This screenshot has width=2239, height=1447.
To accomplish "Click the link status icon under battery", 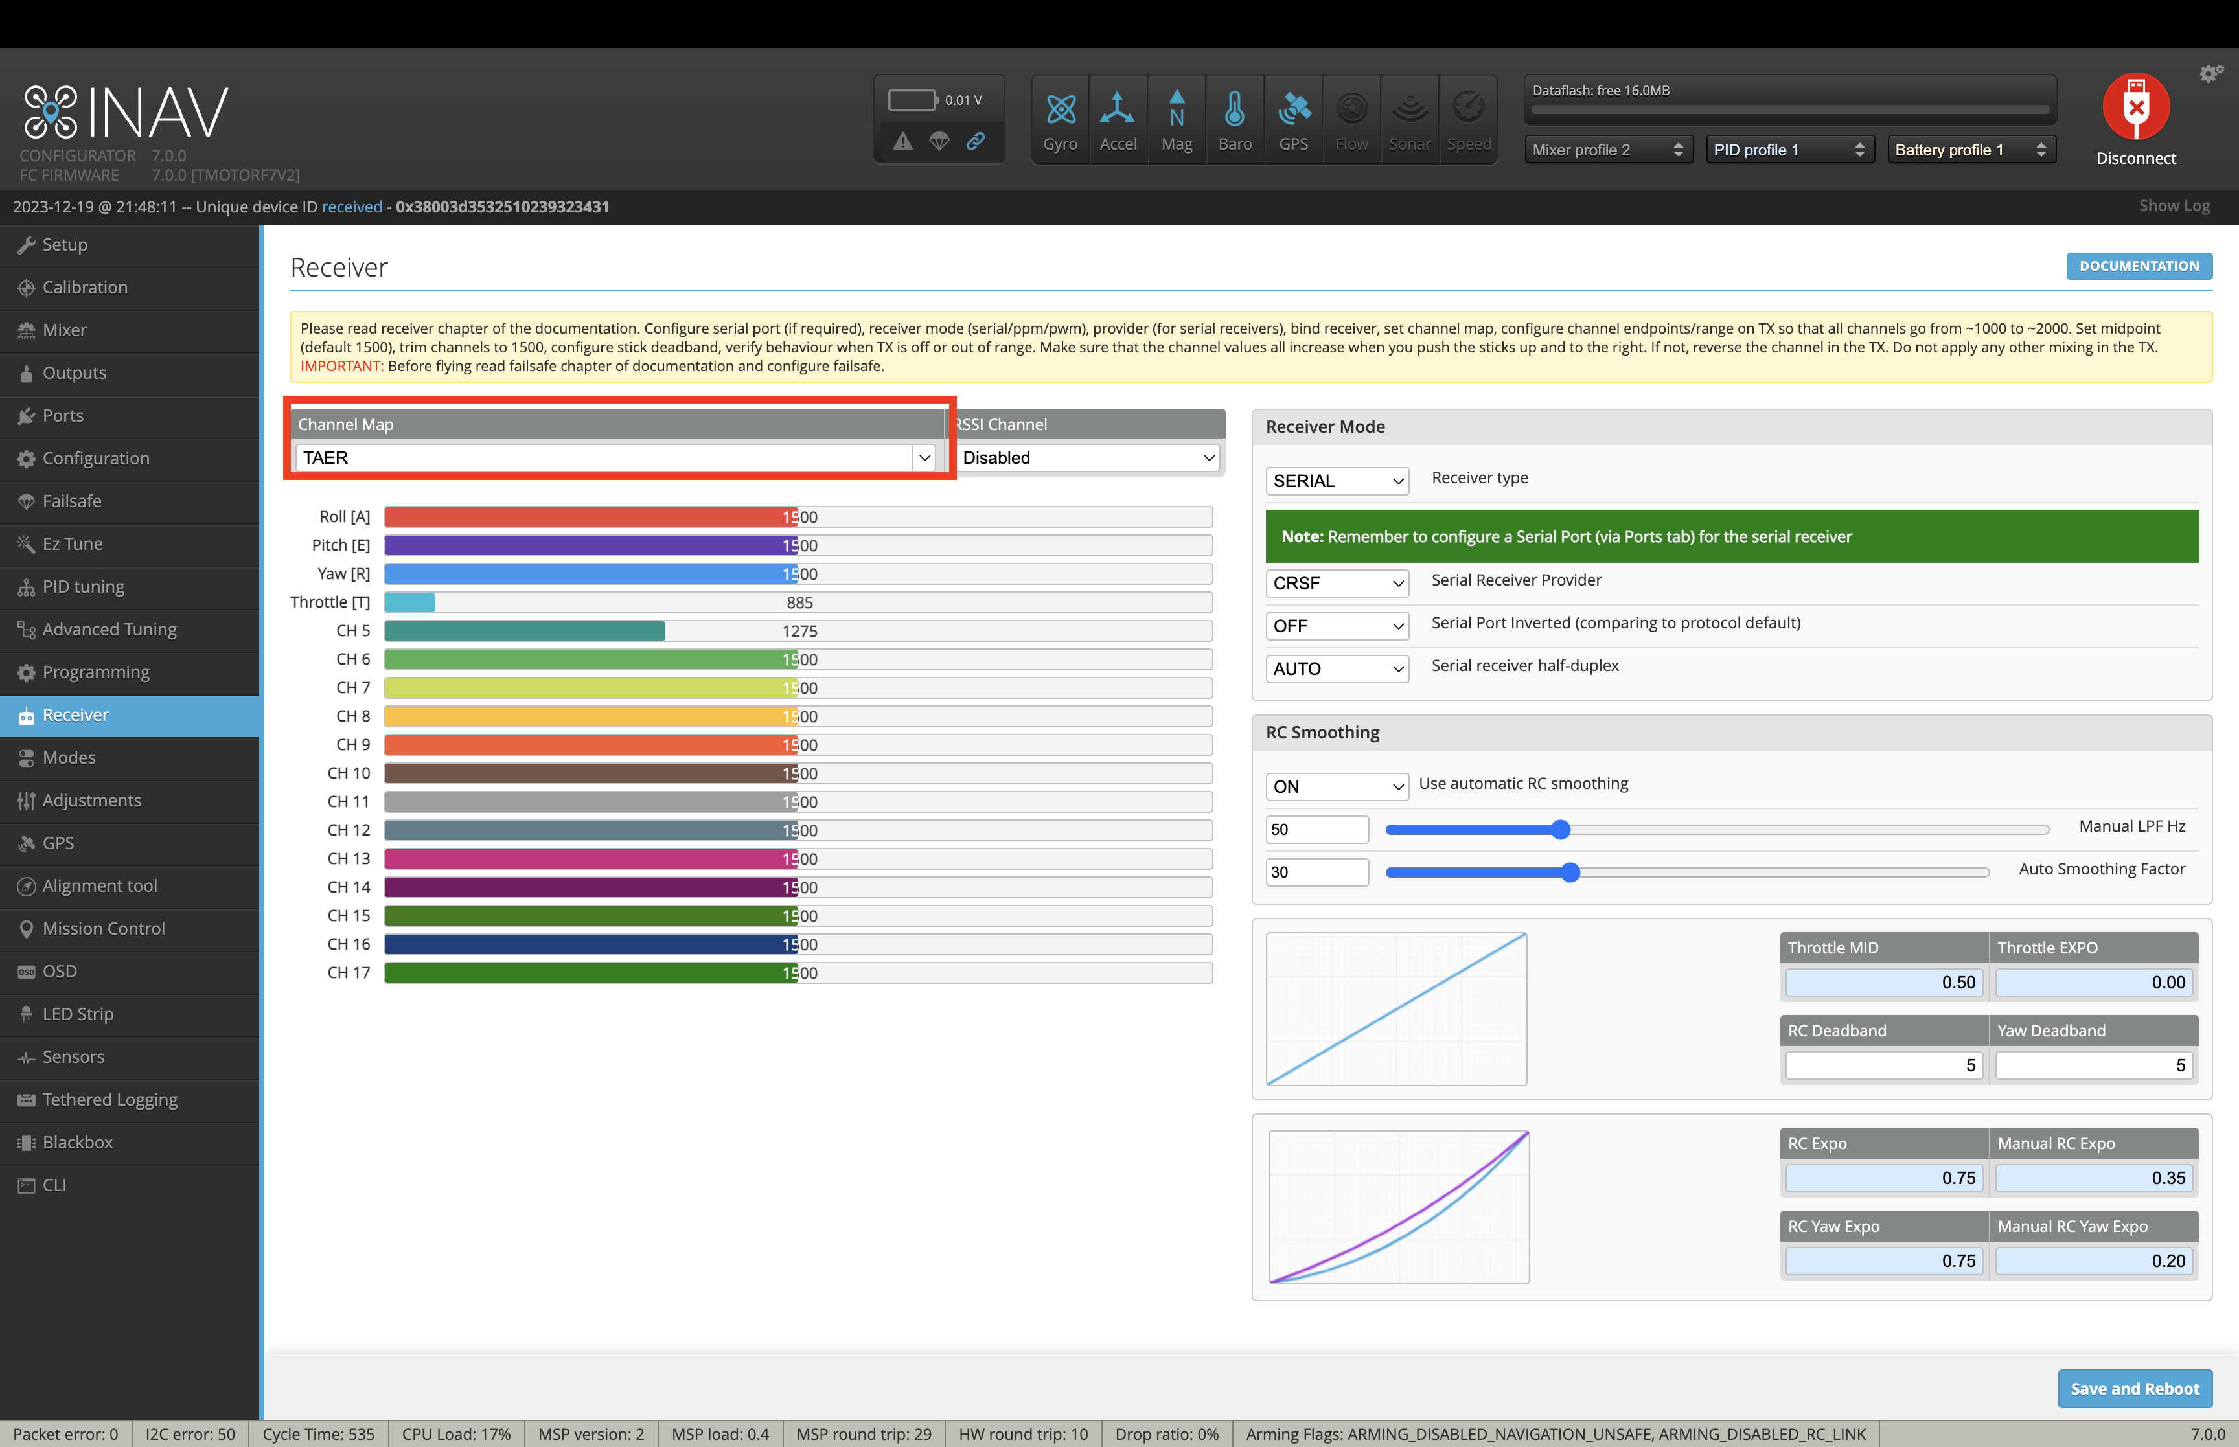I will click(x=975, y=141).
